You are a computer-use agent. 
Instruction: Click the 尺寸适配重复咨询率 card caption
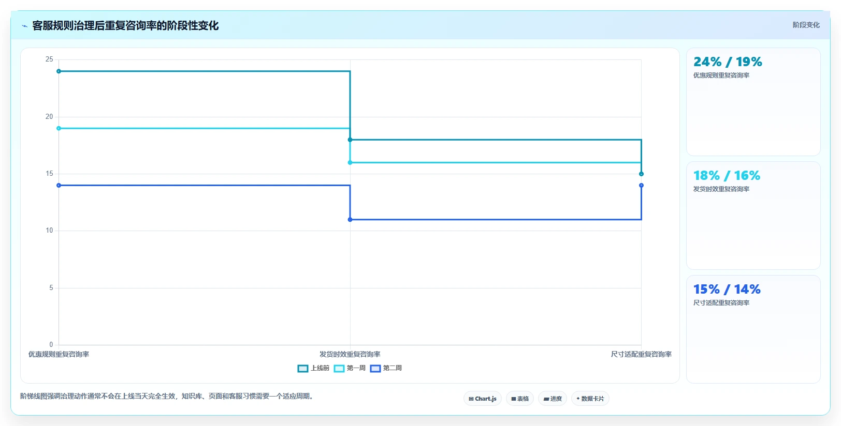(x=721, y=303)
